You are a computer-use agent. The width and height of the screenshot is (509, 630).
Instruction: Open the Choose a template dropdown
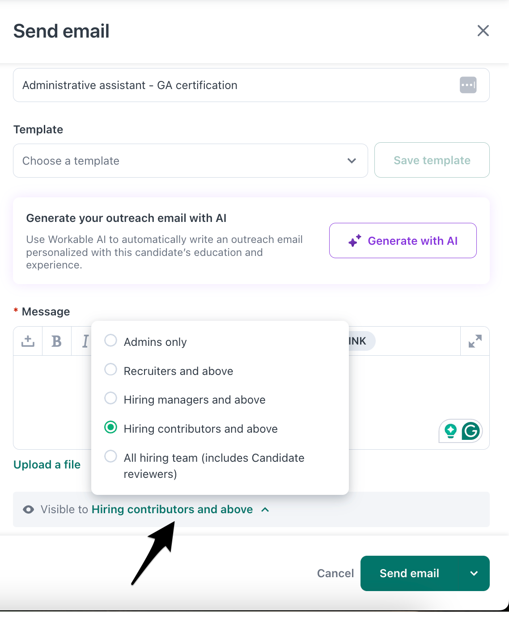click(190, 161)
